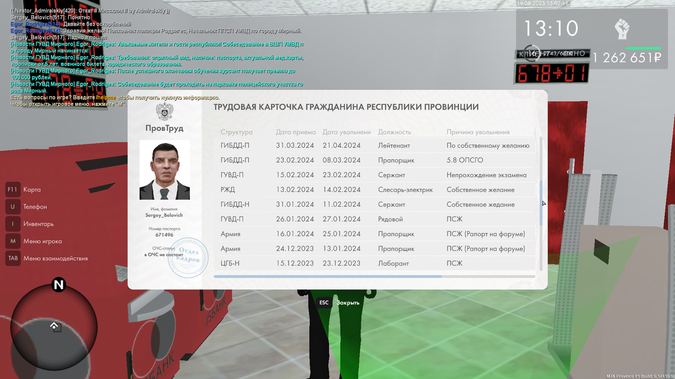Click the Закрыть button
675x379 pixels.
click(348, 303)
